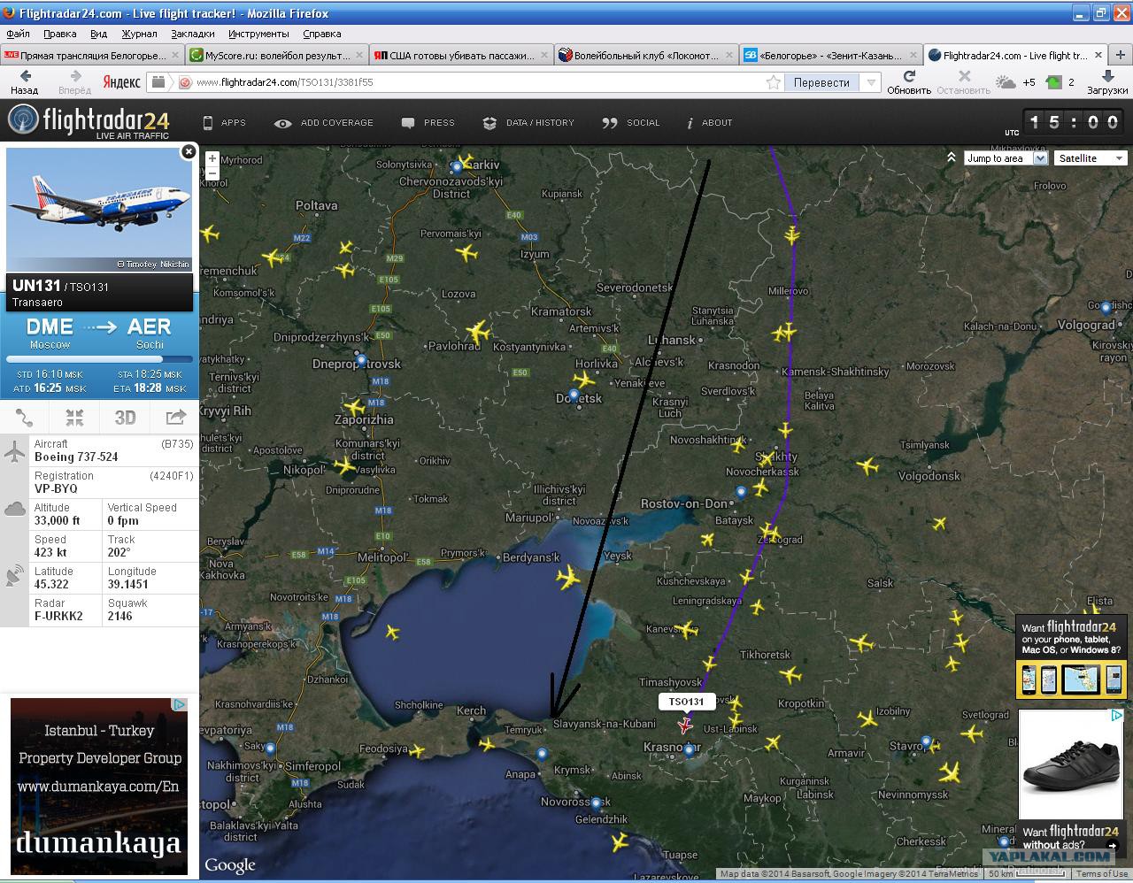
Task: Switch to Волейбольный клуб Локомотив tab
Action: [646, 55]
